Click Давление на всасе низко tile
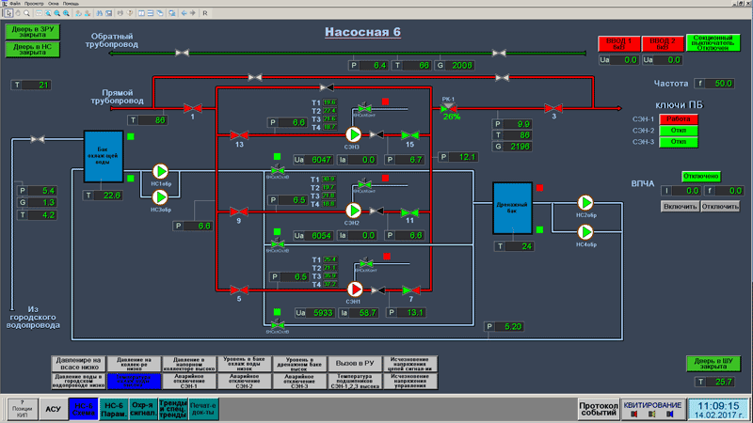Image resolution: width=753 pixels, height=423 pixels. [x=78, y=364]
